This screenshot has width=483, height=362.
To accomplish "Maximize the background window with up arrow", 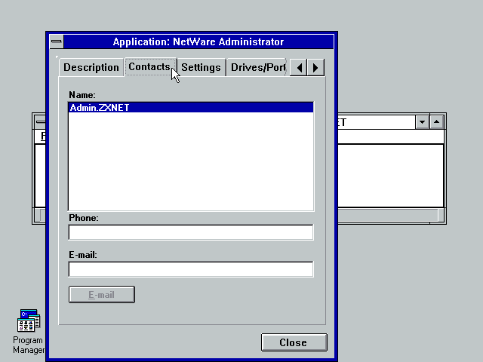I will 436,122.
